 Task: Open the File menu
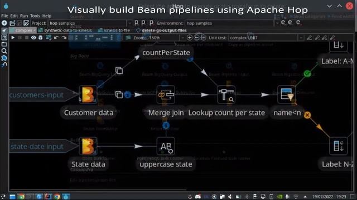pos(4,16)
